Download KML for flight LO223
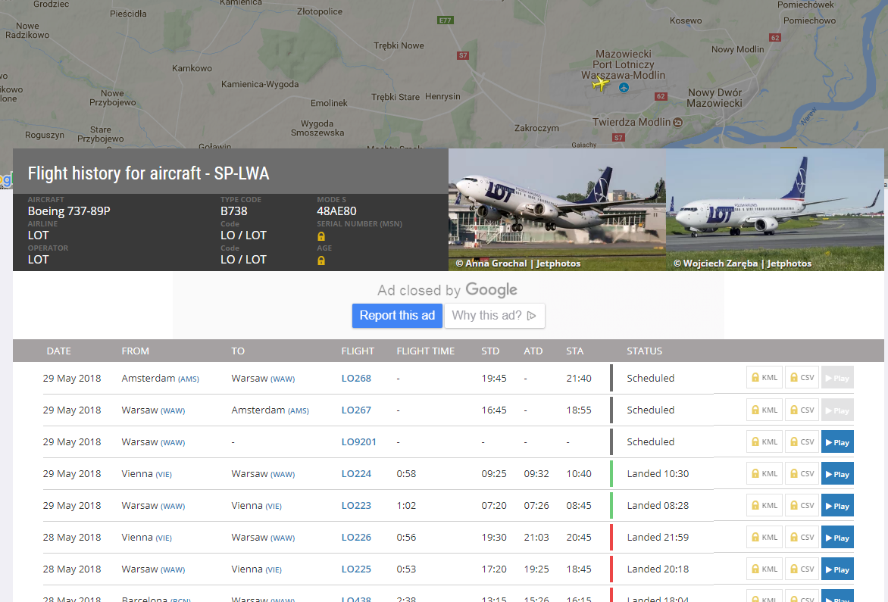888x602 pixels. pos(764,505)
